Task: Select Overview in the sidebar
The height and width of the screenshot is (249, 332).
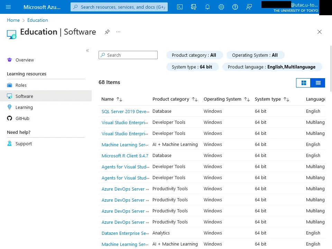Action: click(x=25, y=60)
